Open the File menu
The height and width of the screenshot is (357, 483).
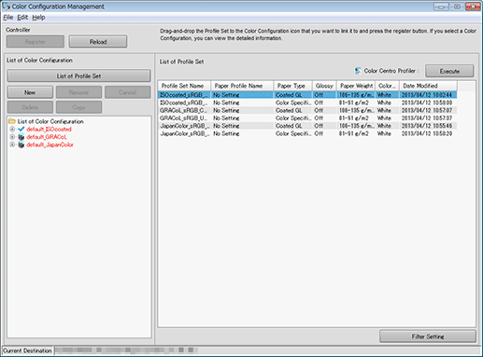[x=8, y=18]
